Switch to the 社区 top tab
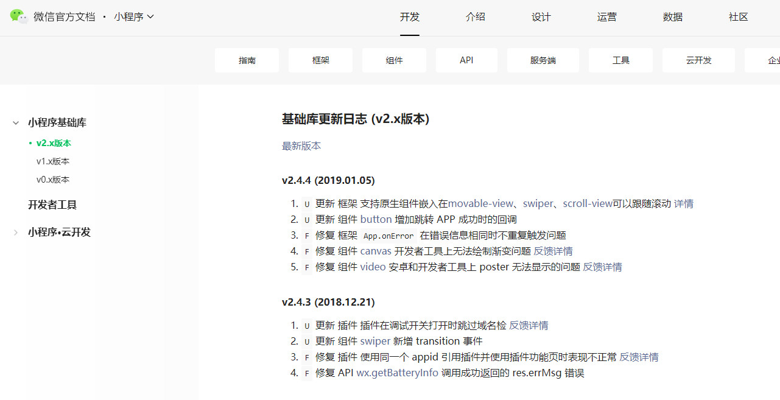 pos(739,17)
